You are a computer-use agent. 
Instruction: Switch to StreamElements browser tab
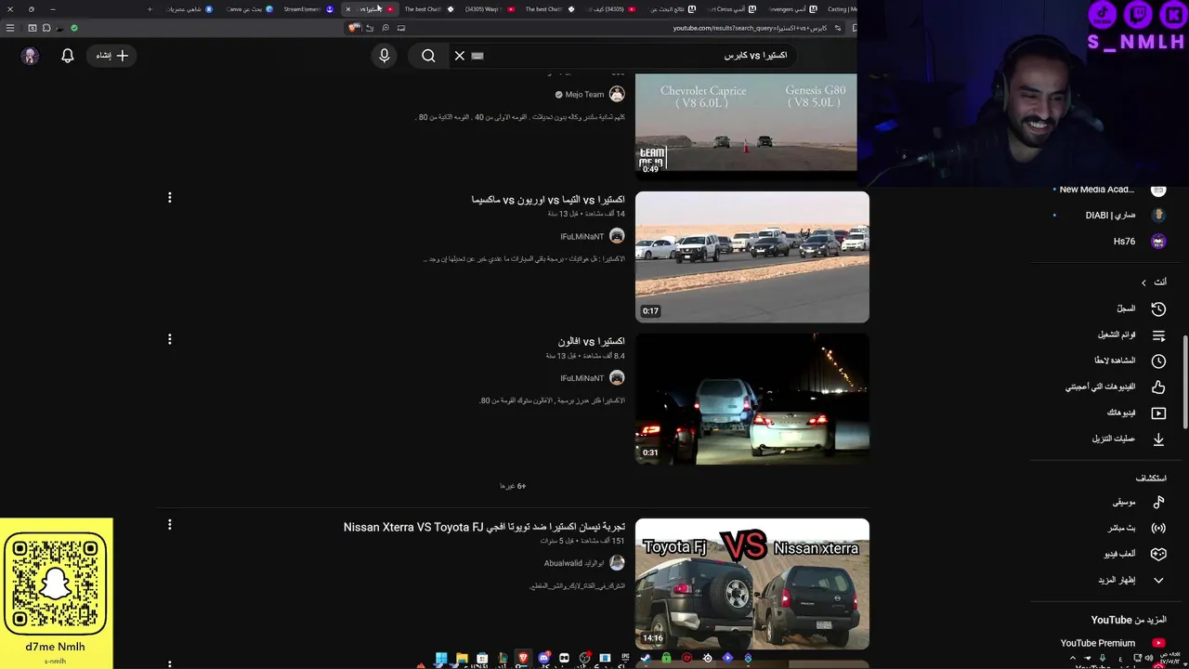[x=307, y=9]
